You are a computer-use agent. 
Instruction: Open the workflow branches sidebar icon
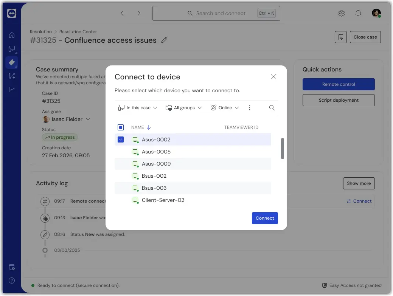point(11,76)
